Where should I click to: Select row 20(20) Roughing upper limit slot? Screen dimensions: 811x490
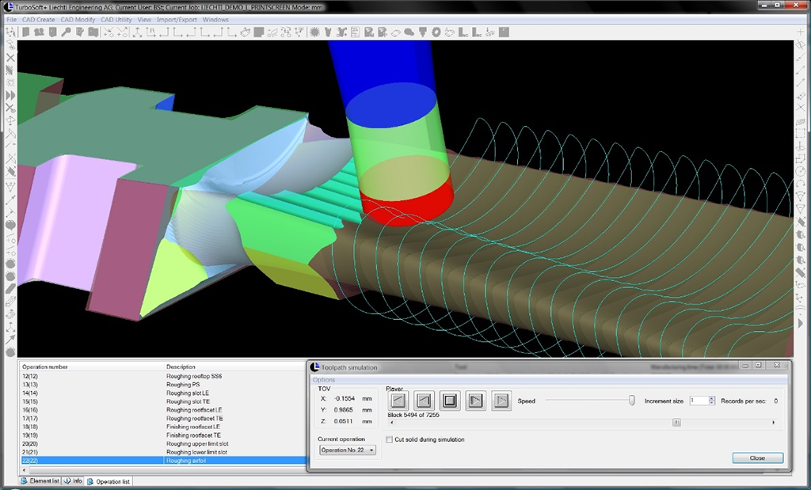click(x=163, y=443)
